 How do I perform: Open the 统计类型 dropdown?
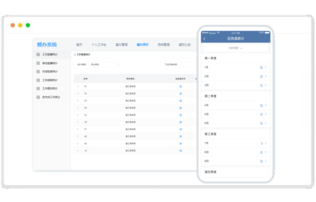pos(105,64)
